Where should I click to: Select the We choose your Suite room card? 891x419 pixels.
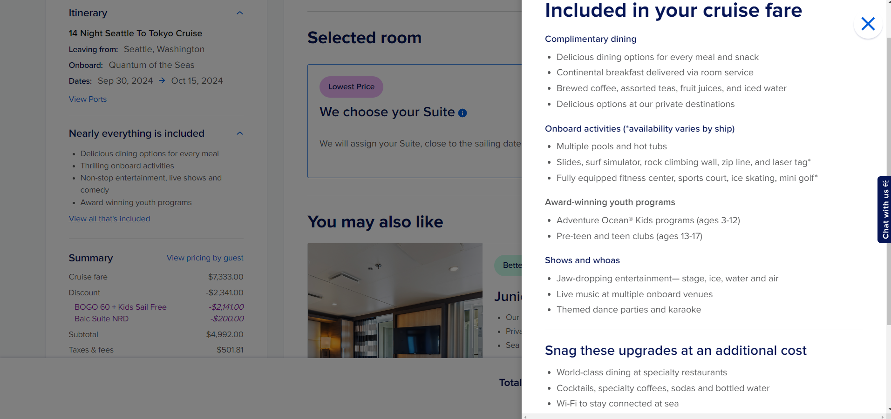point(415,121)
